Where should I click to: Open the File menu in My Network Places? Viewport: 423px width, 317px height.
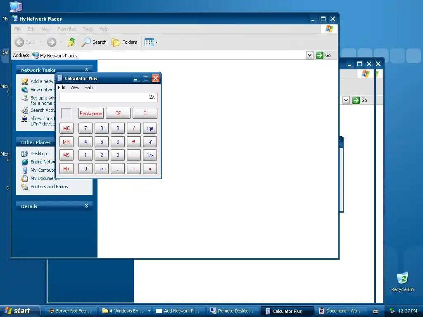click(x=18, y=29)
